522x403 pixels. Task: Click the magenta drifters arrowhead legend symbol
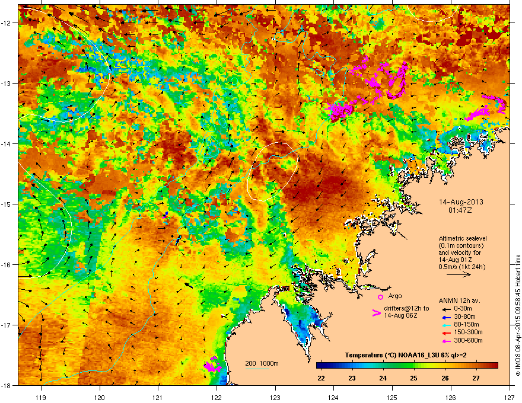377,312
